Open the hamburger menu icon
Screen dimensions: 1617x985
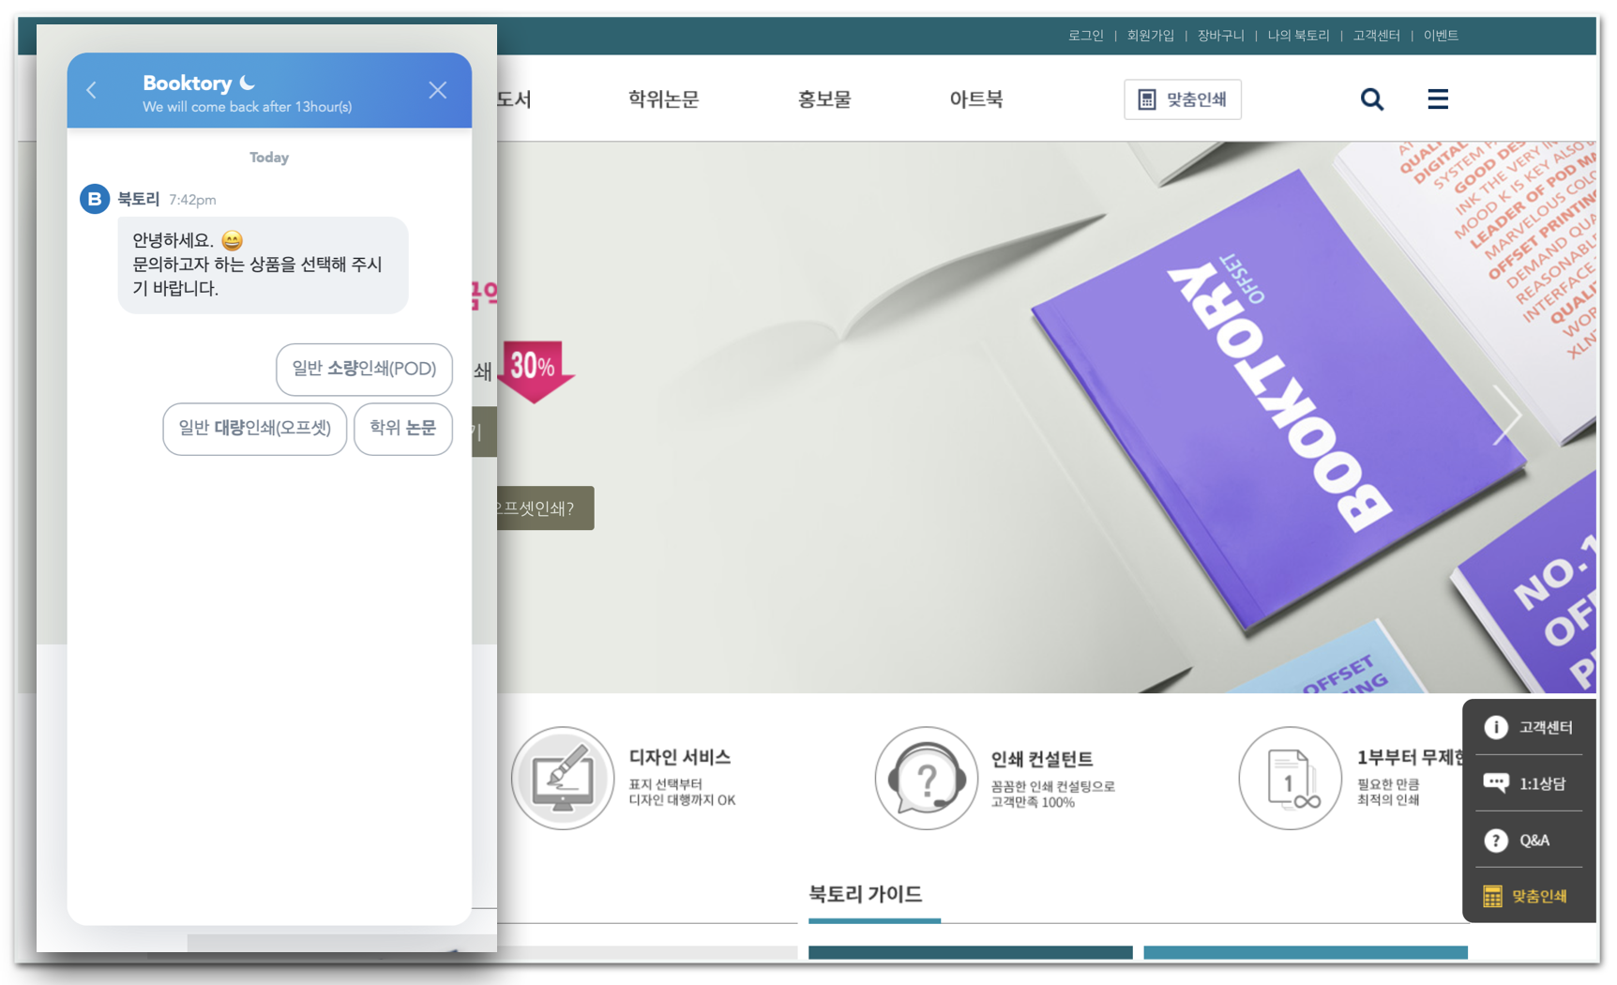(1438, 98)
